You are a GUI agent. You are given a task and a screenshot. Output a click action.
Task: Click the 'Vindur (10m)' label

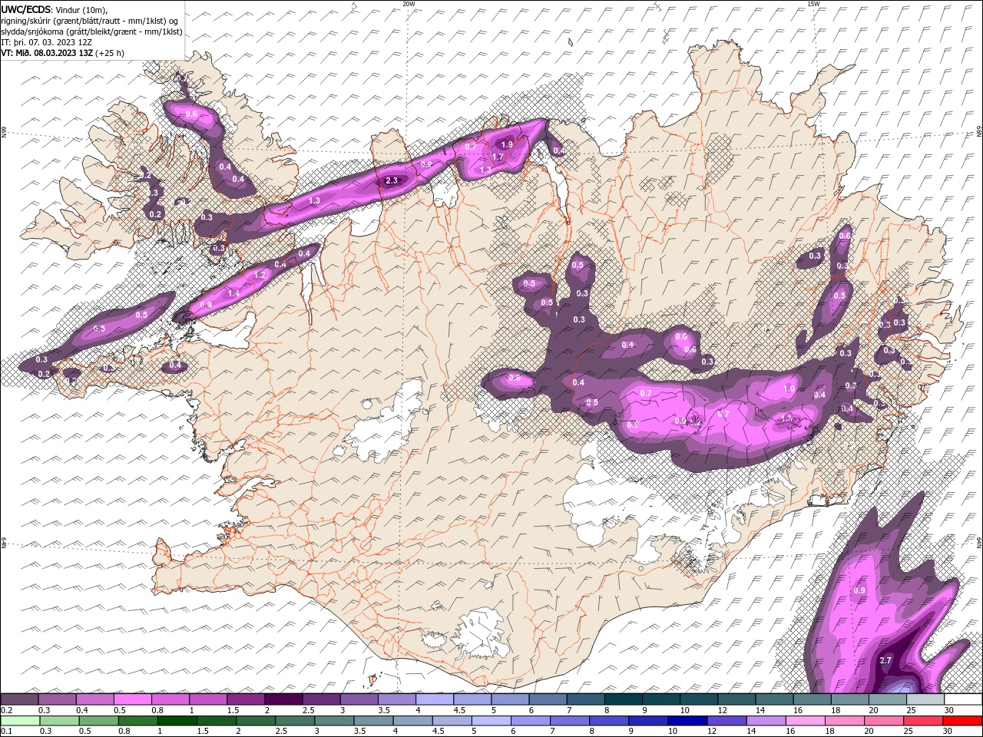81,10
